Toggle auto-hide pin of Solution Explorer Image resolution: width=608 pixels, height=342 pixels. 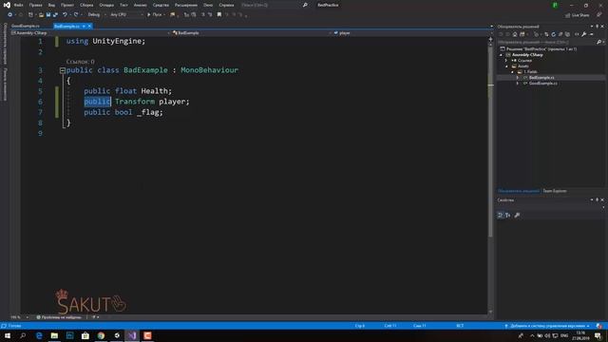tap(598, 27)
